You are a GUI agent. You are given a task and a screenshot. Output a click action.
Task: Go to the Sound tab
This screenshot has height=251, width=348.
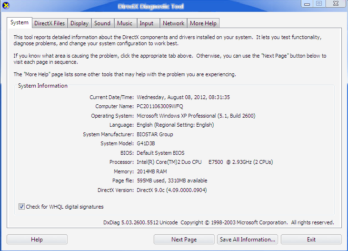point(102,23)
